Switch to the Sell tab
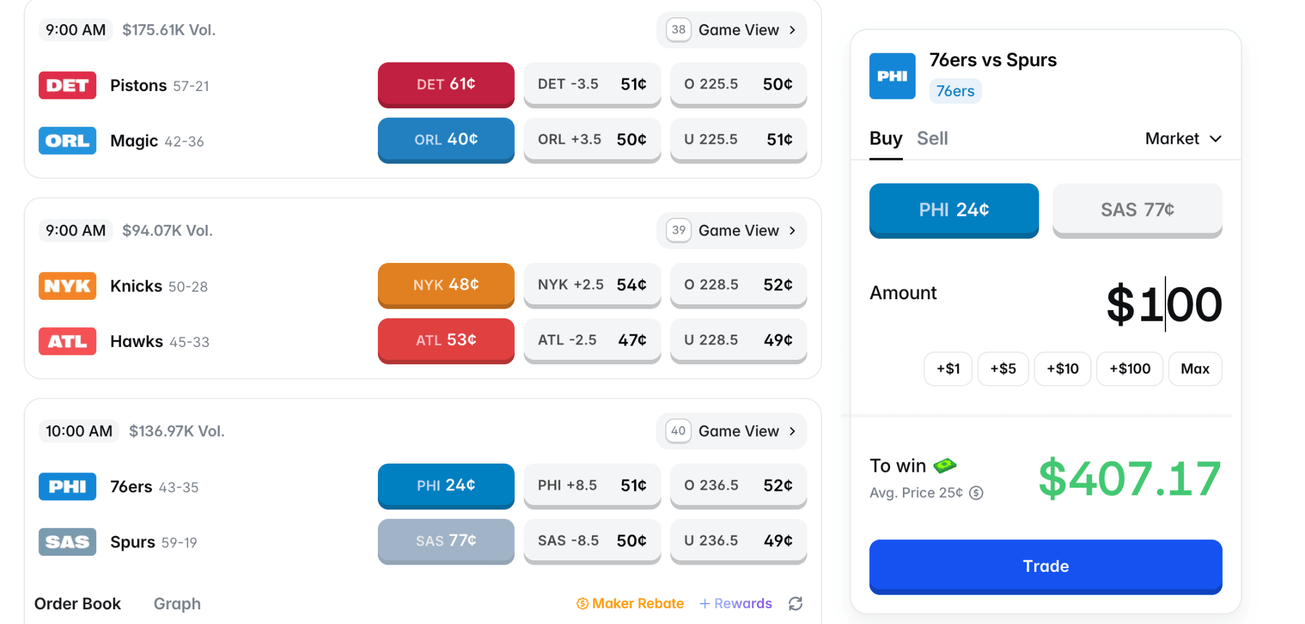The height and width of the screenshot is (624, 1305). click(932, 139)
